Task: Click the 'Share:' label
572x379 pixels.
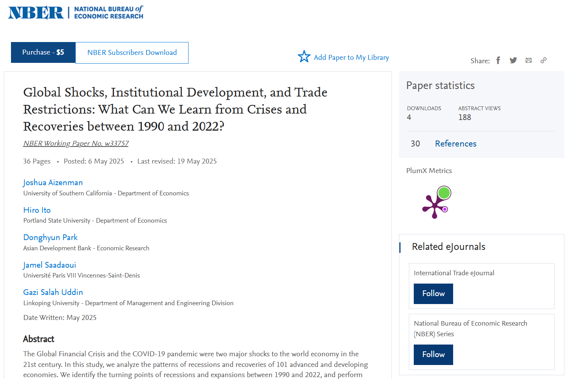Action: (480, 61)
